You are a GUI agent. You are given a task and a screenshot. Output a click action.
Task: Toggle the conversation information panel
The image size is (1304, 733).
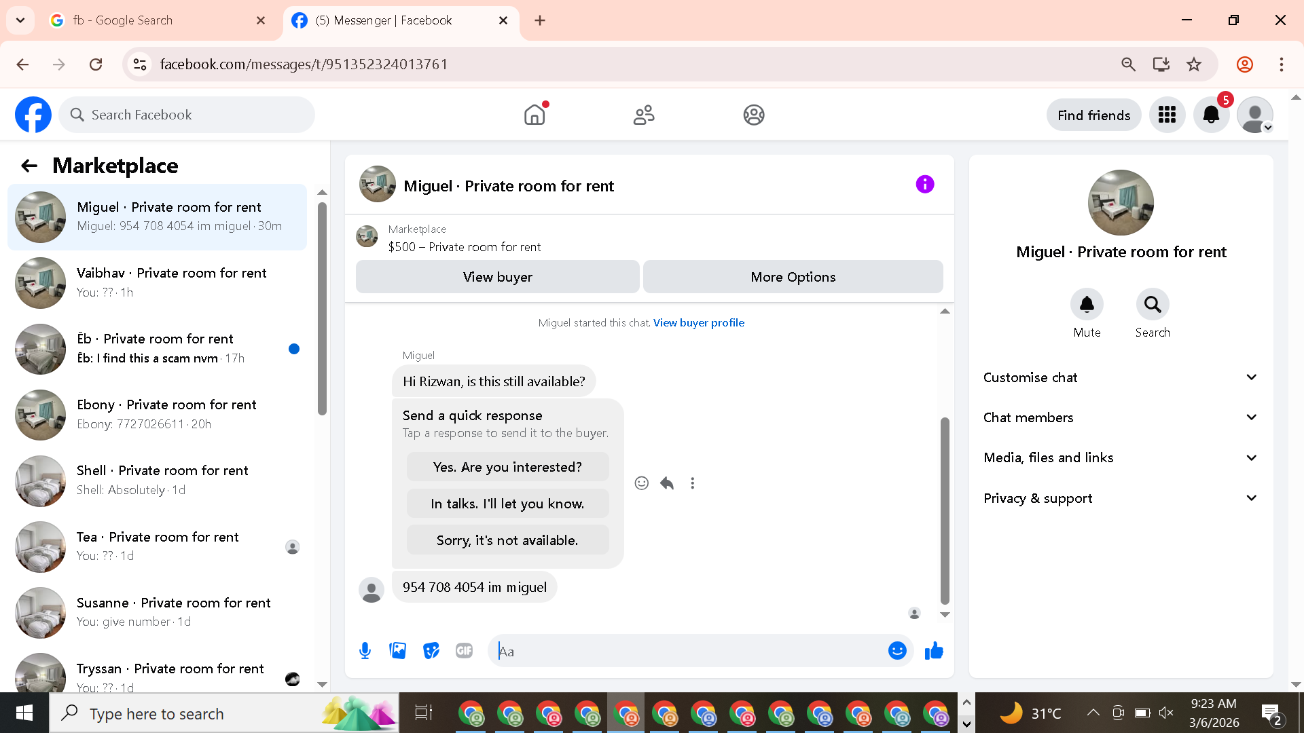click(924, 185)
